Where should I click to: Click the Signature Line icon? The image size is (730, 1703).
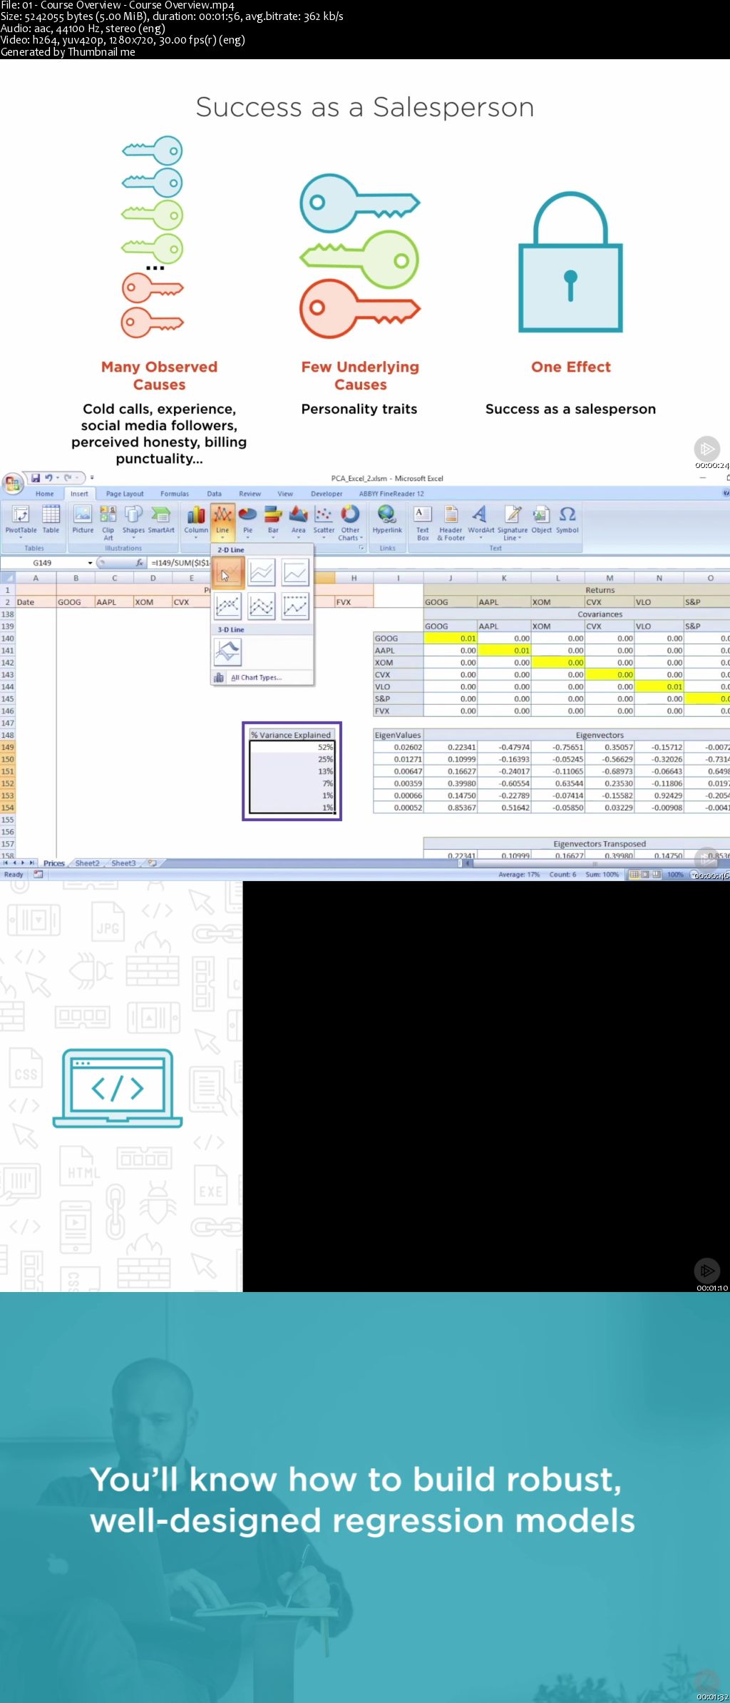click(512, 523)
